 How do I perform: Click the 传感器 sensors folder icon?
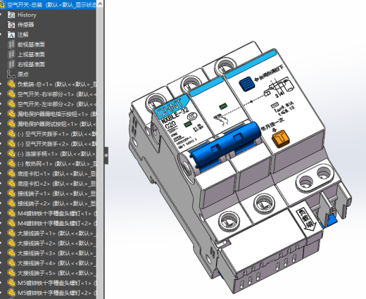[11, 25]
